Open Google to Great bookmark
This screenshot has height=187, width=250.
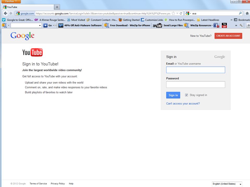tap(17, 20)
